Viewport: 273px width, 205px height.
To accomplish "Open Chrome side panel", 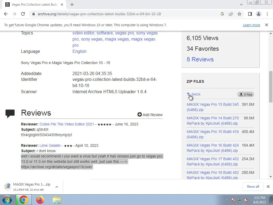I will click(x=250, y=14).
